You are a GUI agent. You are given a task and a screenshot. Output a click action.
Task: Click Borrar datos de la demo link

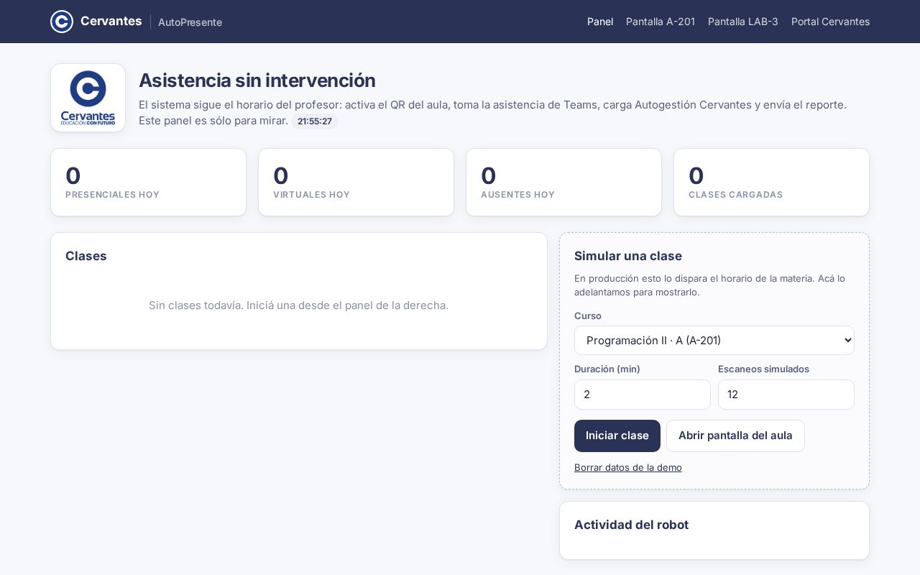pyautogui.click(x=628, y=467)
